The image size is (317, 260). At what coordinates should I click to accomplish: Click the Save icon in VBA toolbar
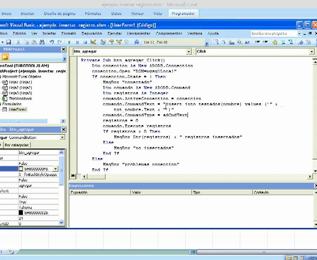point(9,42)
